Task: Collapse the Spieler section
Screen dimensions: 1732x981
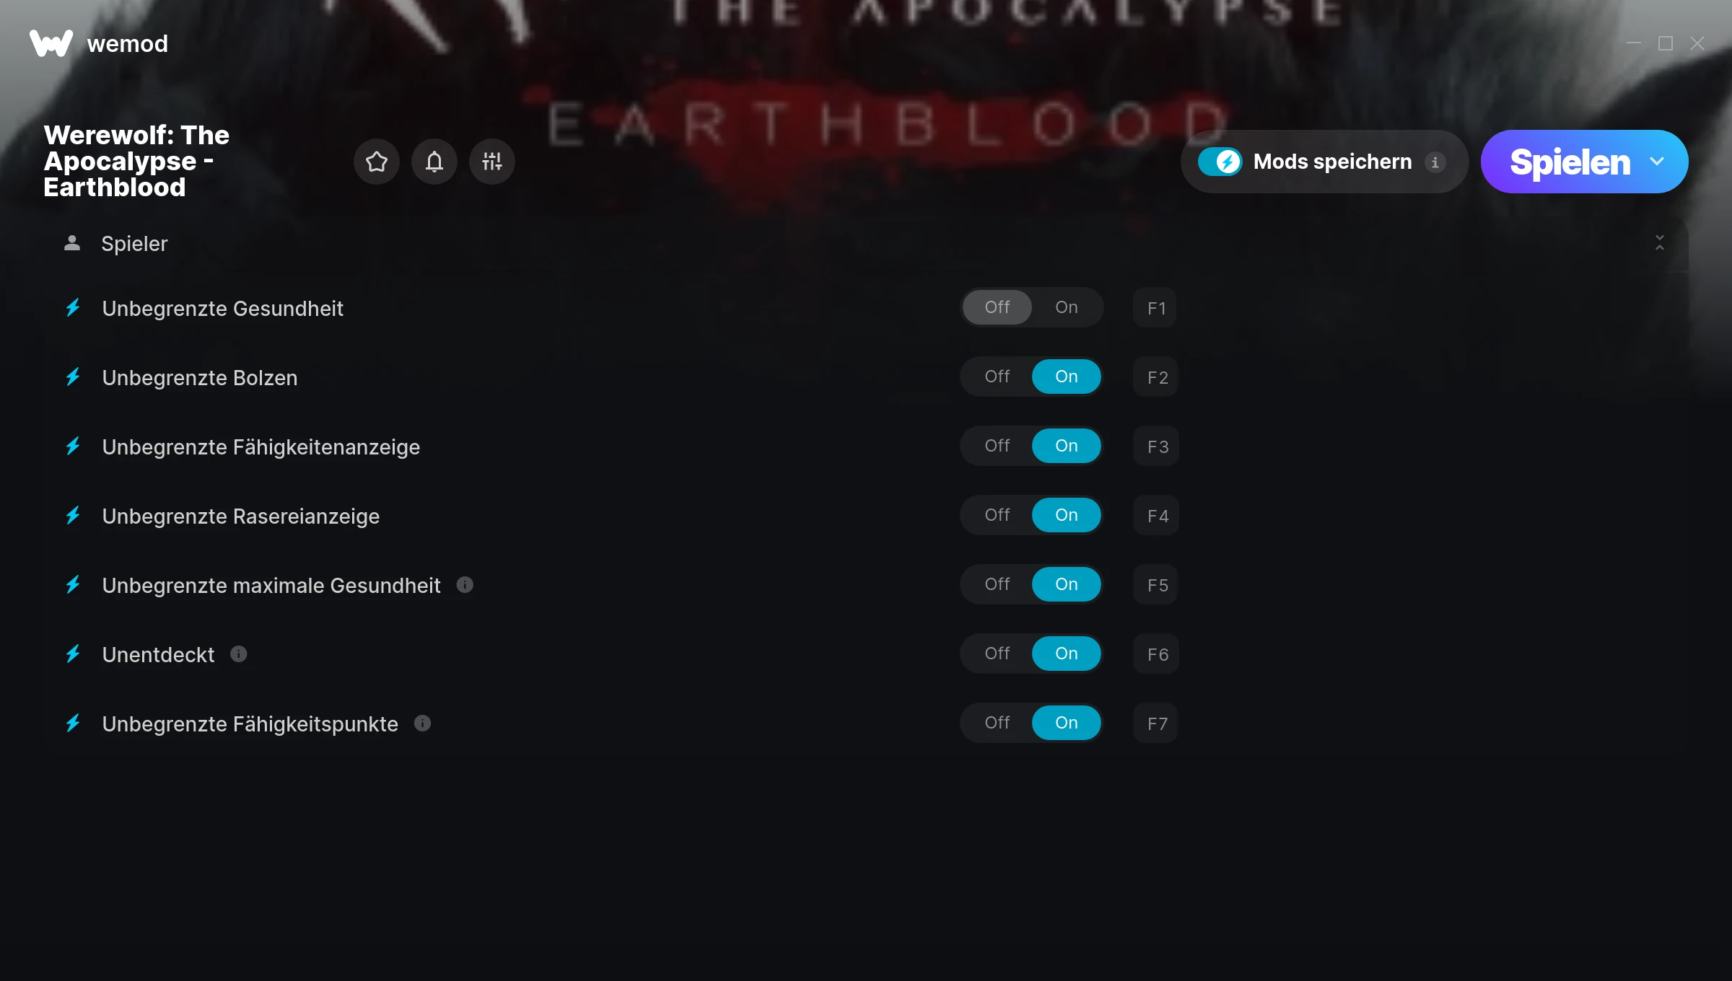Action: pyautogui.click(x=1660, y=243)
